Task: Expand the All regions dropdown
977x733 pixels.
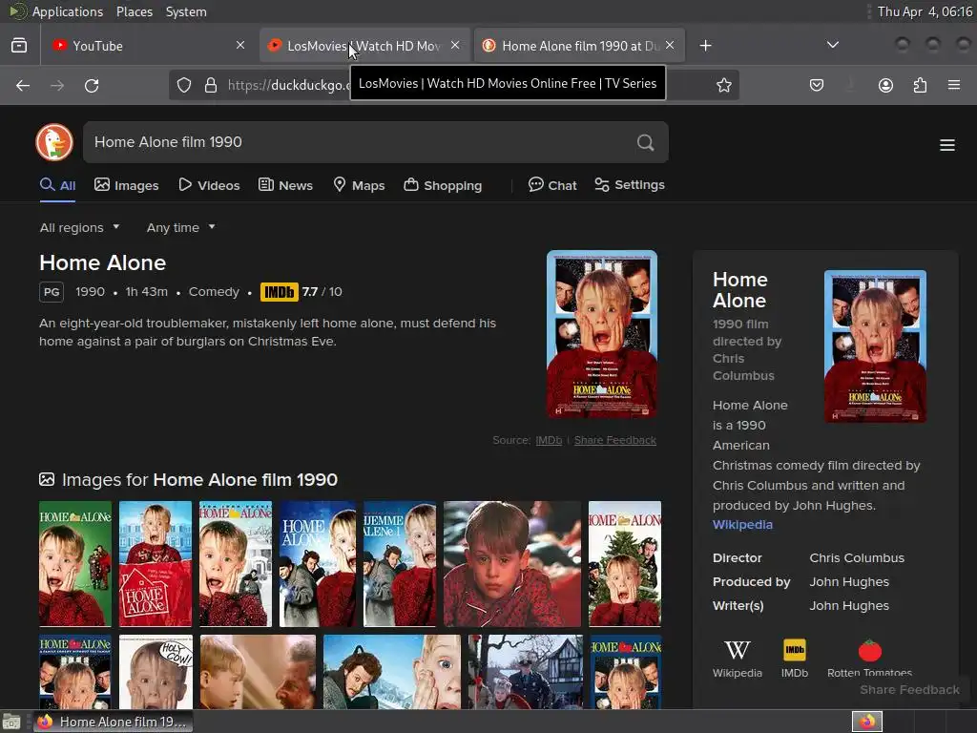Action: pyautogui.click(x=80, y=227)
